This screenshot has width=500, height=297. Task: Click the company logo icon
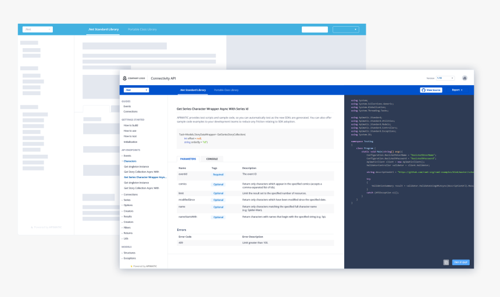click(124, 78)
